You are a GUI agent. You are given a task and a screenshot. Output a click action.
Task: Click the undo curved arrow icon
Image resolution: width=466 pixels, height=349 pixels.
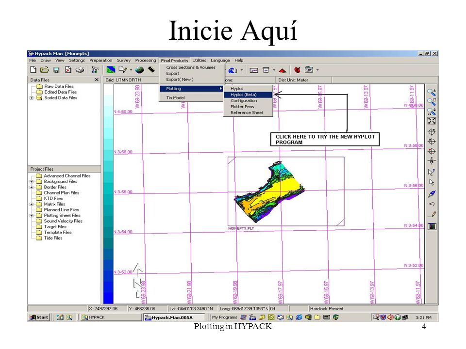pyautogui.click(x=432, y=204)
